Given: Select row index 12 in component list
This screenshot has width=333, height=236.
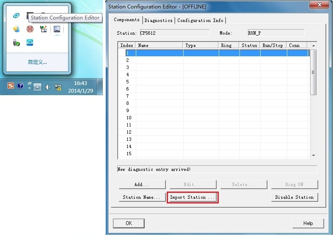Looking at the screenshot, I should [214, 132].
